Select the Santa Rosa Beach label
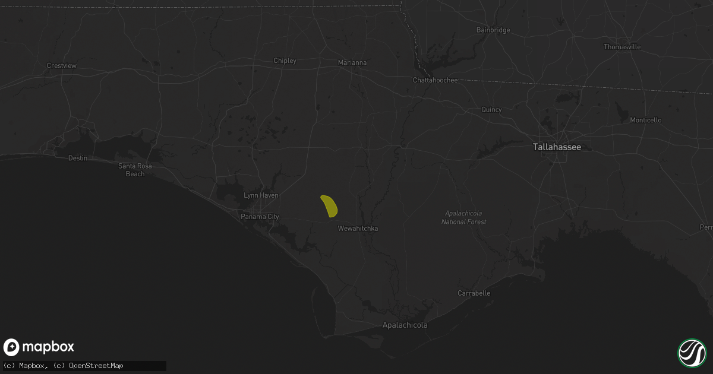 point(135,170)
